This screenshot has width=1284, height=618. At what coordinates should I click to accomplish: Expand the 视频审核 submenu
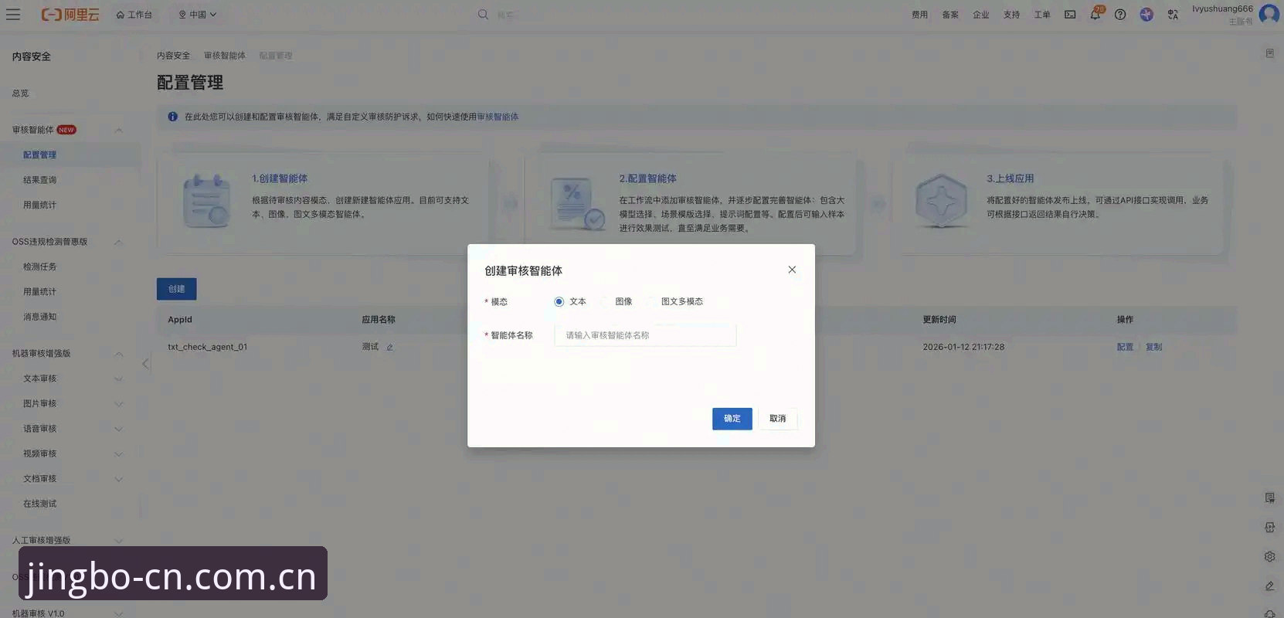(118, 453)
